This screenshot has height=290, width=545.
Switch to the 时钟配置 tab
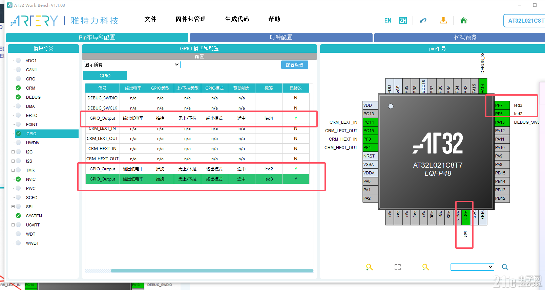(281, 38)
